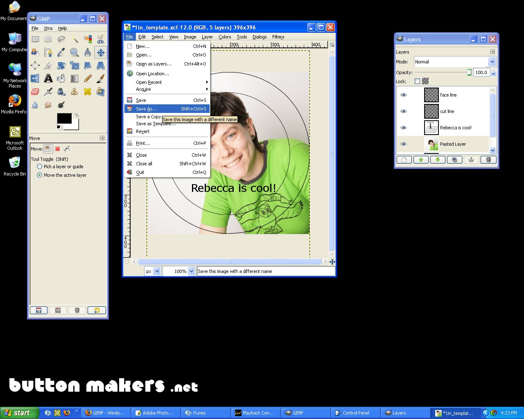Choose the Eraser tool

35,92
